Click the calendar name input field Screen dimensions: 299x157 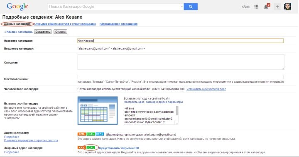(180, 40)
